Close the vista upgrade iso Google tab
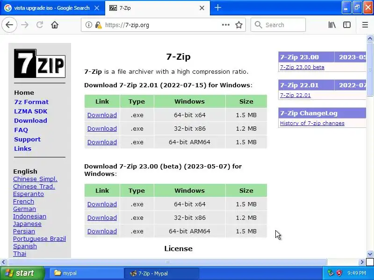 coord(97,8)
